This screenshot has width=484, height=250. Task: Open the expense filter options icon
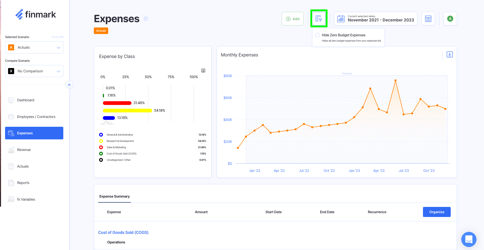click(x=319, y=19)
